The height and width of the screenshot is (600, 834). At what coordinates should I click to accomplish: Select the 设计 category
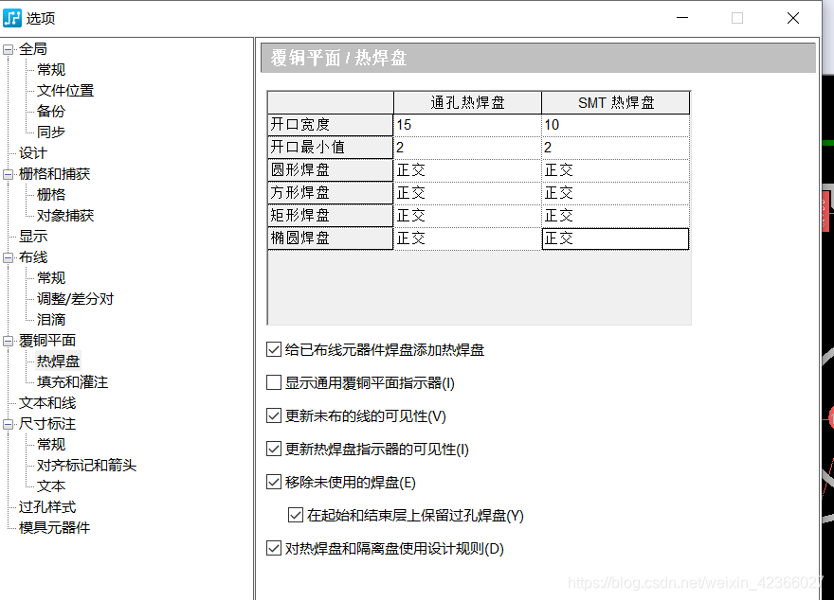[33, 153]
